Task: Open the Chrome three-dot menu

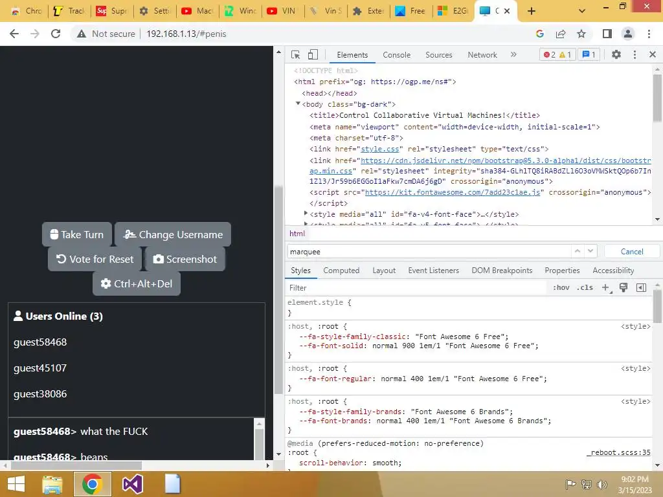Action: coord(649,34)
